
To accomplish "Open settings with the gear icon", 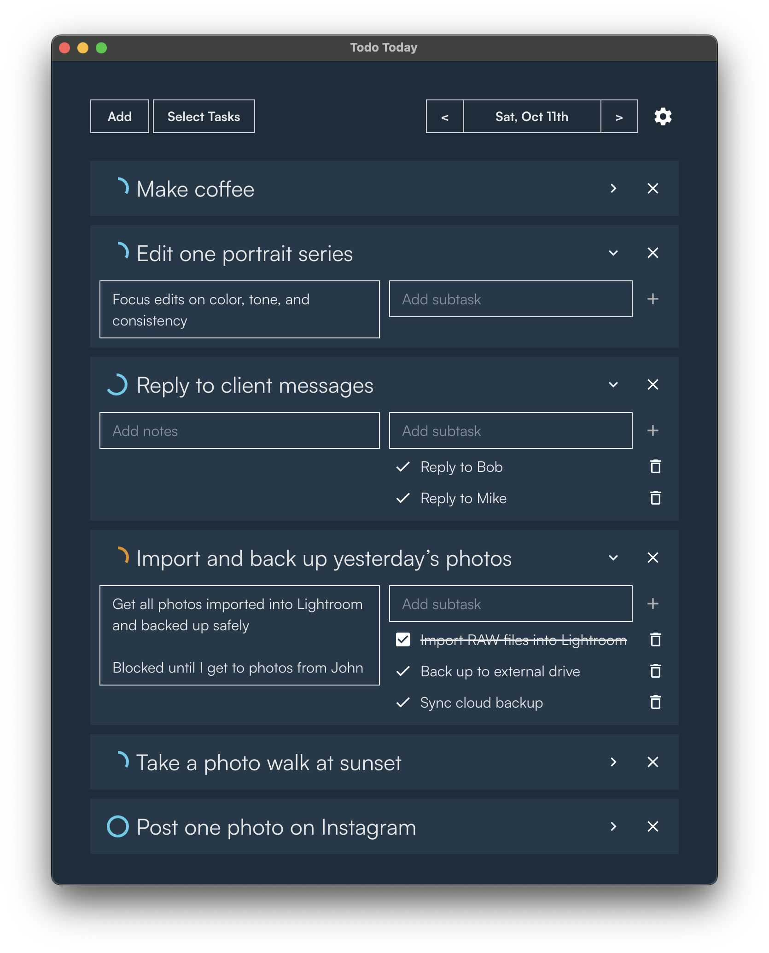I will 663,116.
